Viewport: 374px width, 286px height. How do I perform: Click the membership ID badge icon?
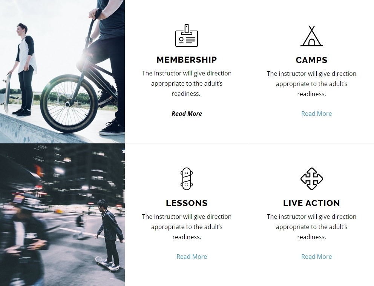pos(187,36)
